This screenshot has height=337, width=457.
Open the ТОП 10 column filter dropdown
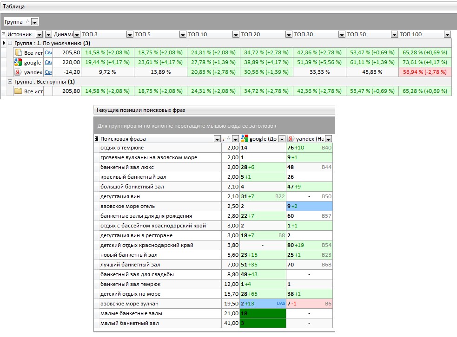236,35
